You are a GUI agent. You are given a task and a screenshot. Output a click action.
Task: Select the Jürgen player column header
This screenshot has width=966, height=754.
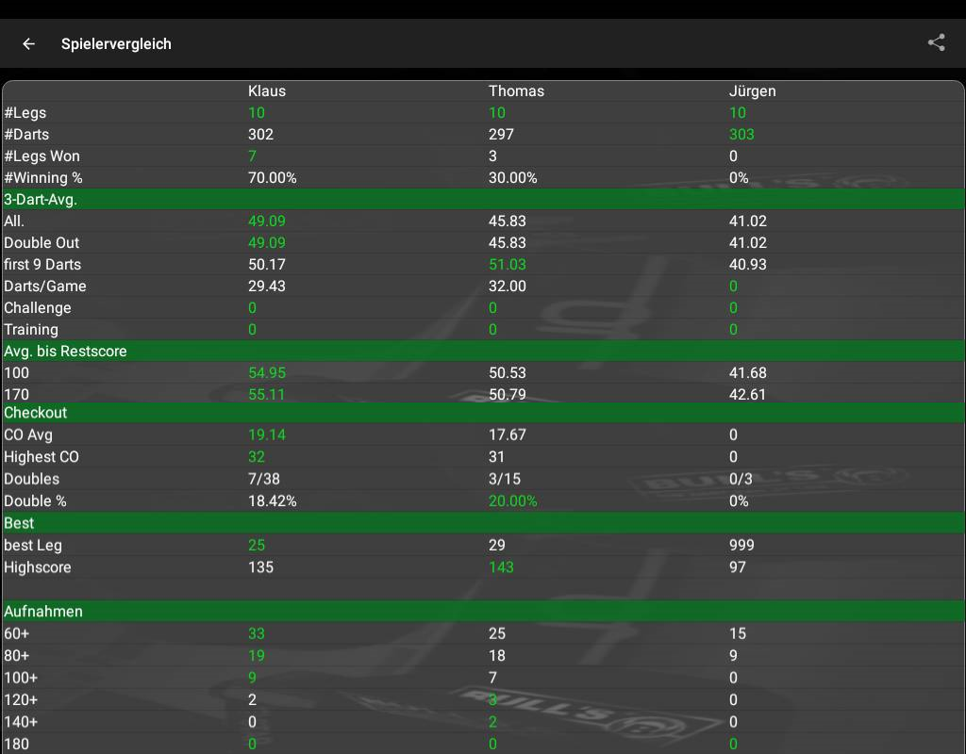(752, 91)
